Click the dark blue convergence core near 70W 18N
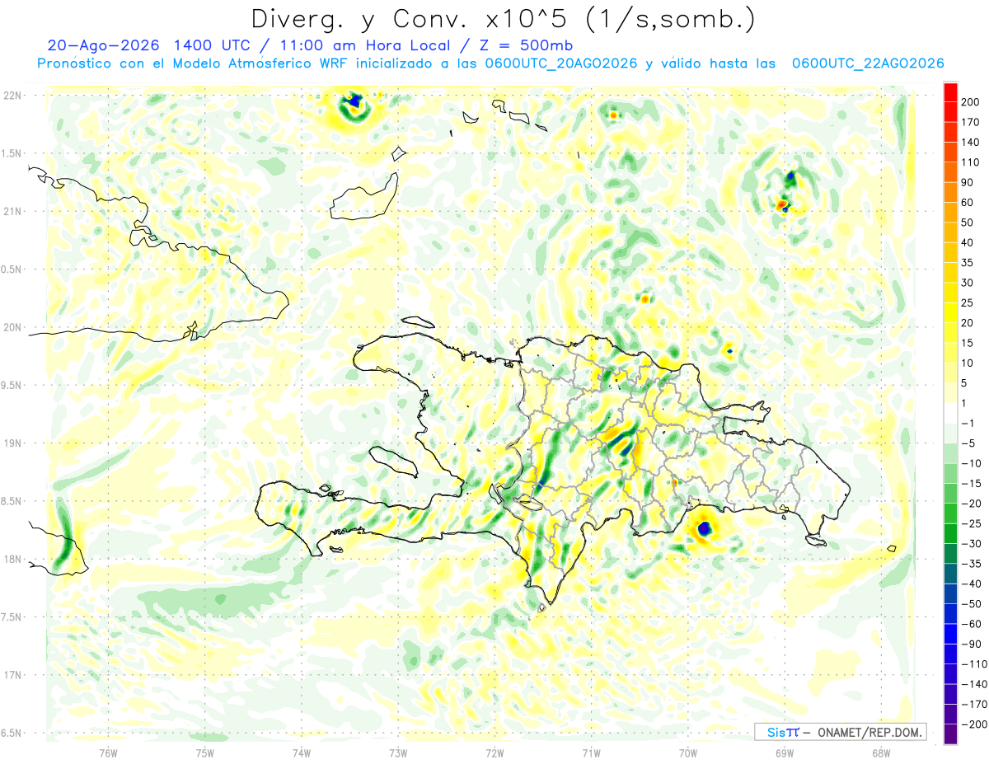Viewport: 989px width, 764px height. coord(704,528)
